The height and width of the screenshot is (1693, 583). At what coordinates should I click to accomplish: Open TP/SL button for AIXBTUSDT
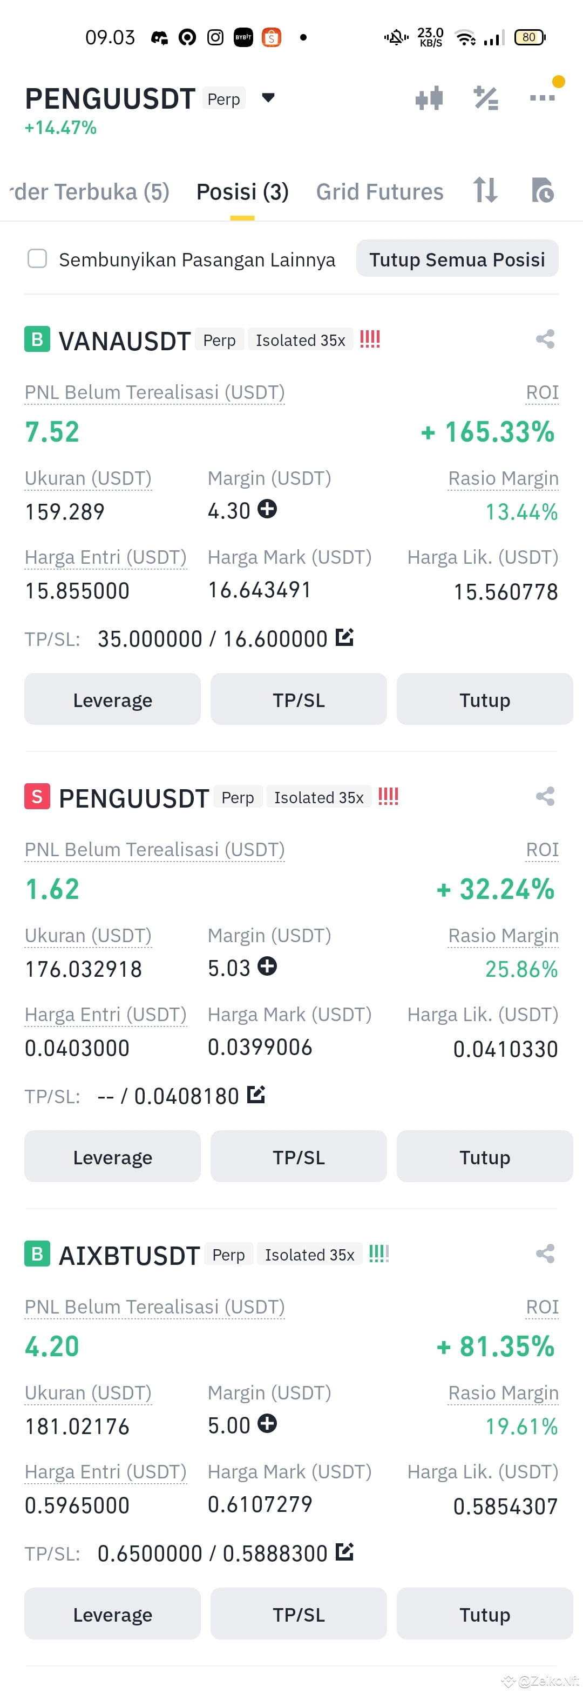coord(299,1614)
